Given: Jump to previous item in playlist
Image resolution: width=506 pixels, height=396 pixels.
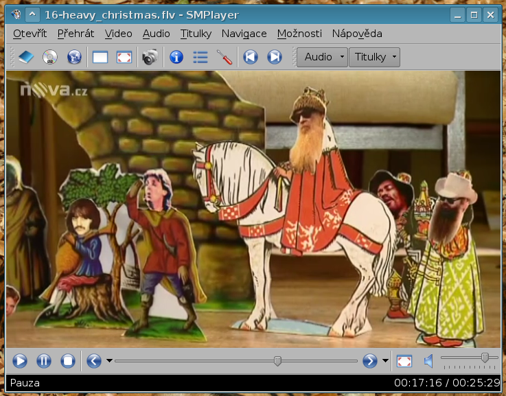Looking at the screenshot, I should click(x=251, y=58).
